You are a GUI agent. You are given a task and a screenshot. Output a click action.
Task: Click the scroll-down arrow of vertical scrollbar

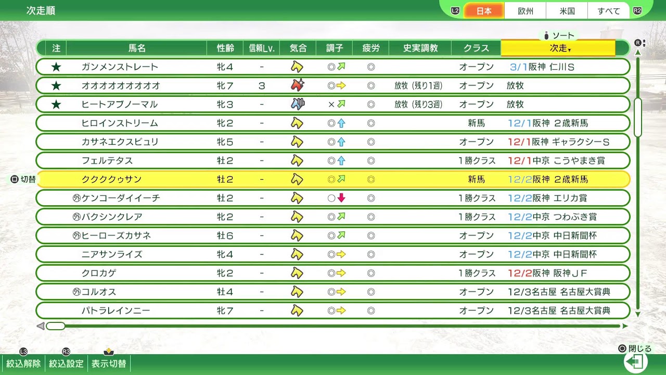pyautogui.click(x=638, y=314)
